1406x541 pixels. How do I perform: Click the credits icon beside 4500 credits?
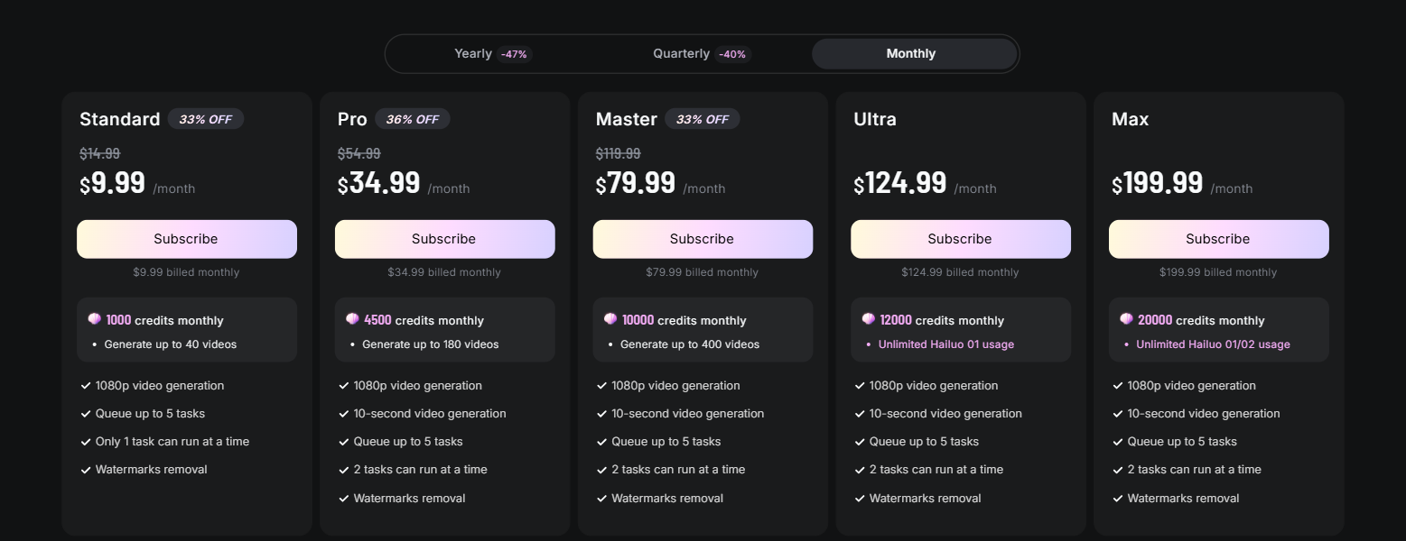coord(352,319)
